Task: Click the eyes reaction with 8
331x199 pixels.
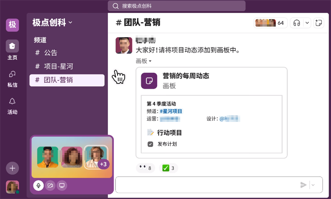Action: [x=145, y=168]
